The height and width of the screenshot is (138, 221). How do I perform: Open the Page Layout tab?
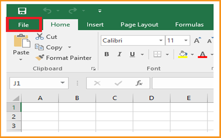[x=139, y=25]
